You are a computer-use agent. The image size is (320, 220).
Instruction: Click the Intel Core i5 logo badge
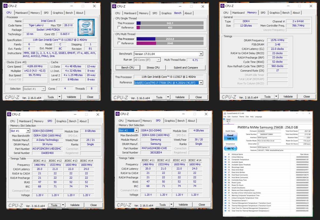(86, 27)
